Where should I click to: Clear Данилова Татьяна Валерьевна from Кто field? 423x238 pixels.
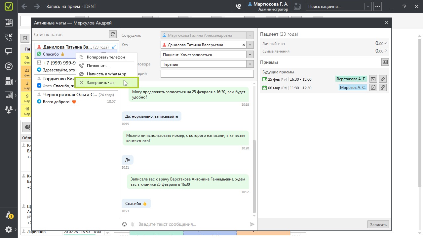244,45
